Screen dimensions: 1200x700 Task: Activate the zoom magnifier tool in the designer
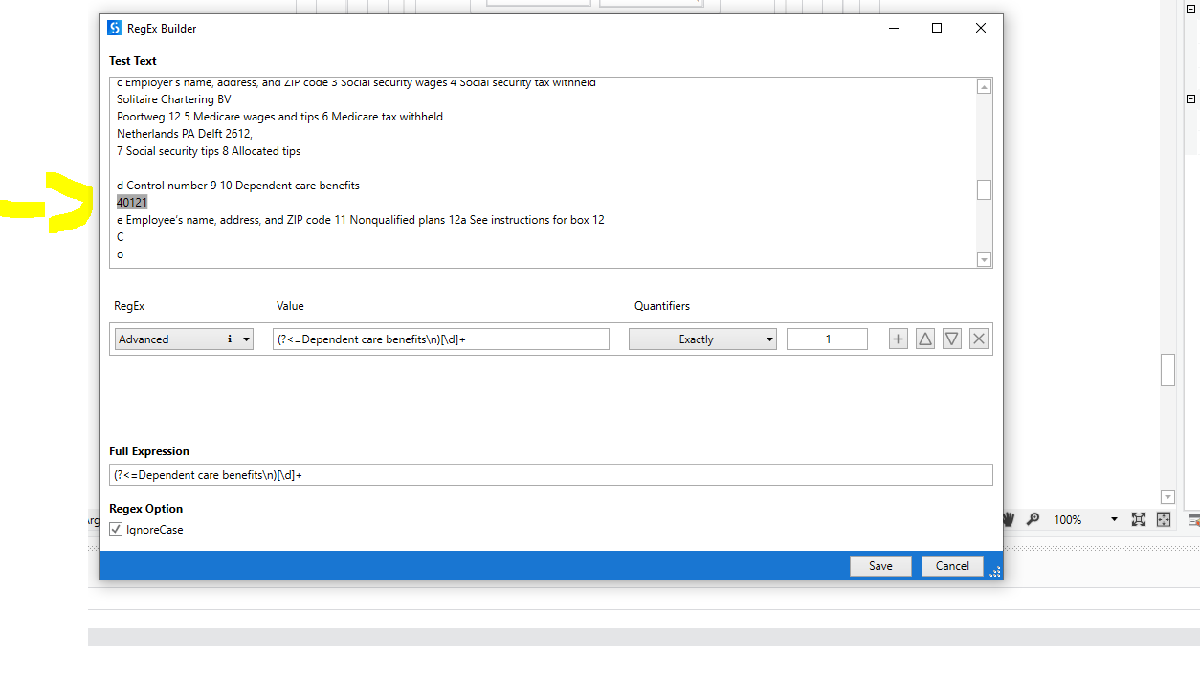tap(1033, 519)
